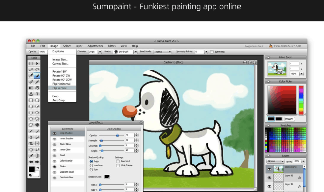The image size is (324, 192).
Task: Select the Rectangular Select tool
Action: tap(31, 63)
